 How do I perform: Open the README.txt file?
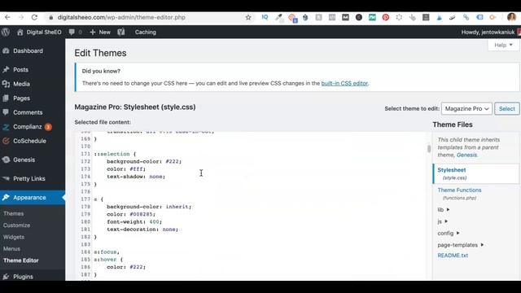tap(453, 256)
